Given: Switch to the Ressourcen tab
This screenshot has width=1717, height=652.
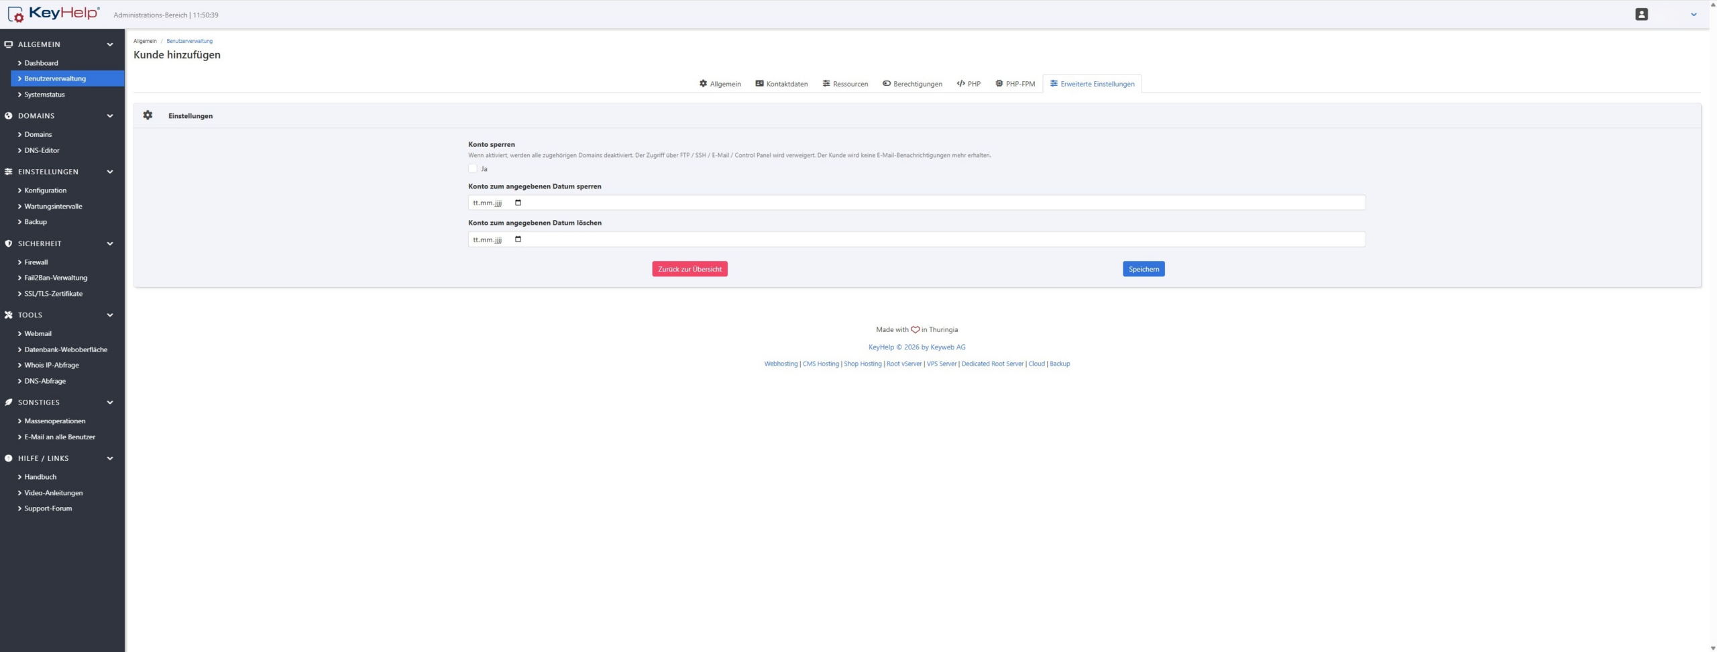Looking at the screenshot, I should click(845, 84).
